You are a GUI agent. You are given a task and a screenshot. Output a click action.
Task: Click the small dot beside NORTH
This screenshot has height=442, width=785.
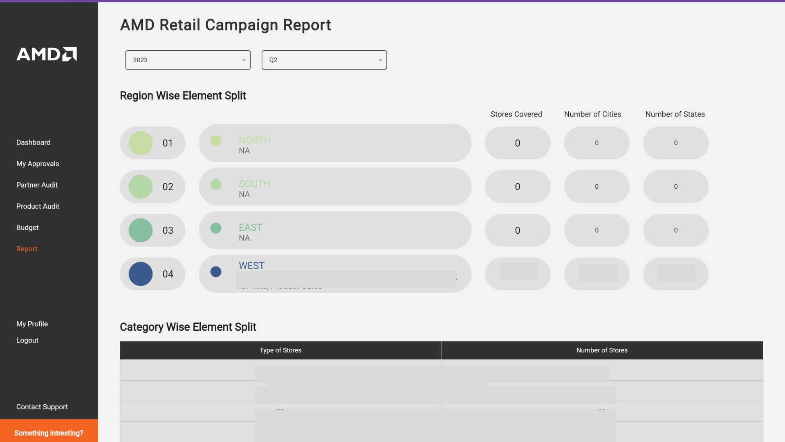pos(216,141)
